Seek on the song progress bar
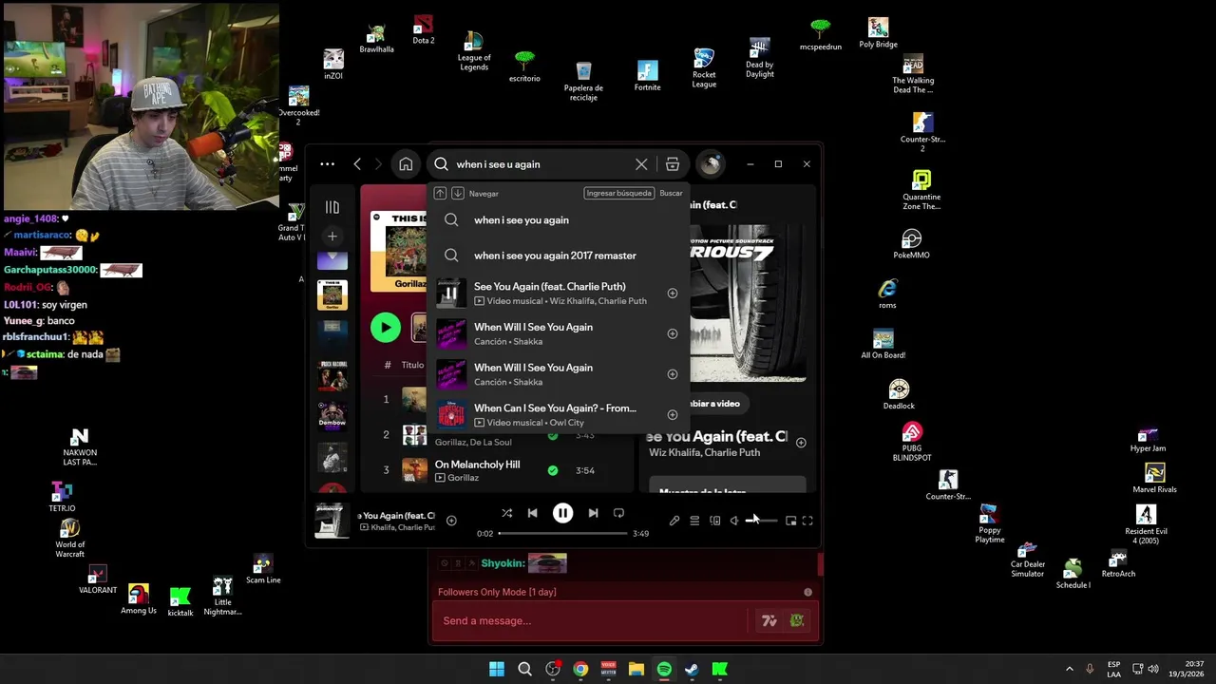Screen dimensions: 1216x684 tap(562, 534)
